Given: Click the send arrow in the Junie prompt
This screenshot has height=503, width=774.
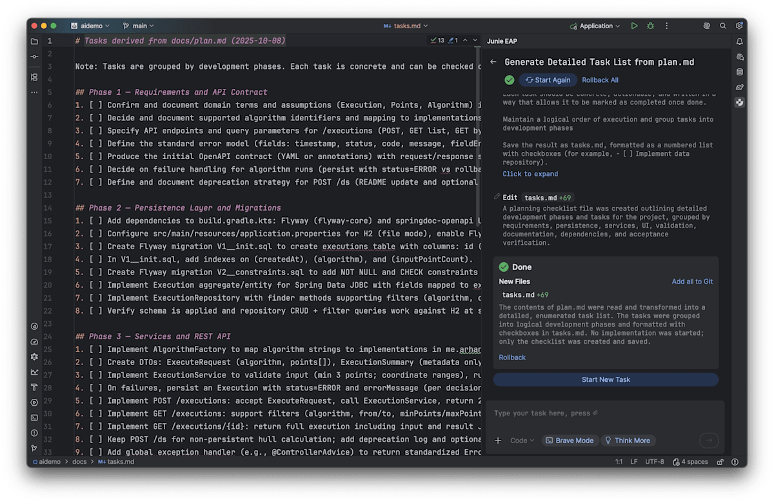Looking at the screenshot, I should pyautogui.click(x=709, y=441).
